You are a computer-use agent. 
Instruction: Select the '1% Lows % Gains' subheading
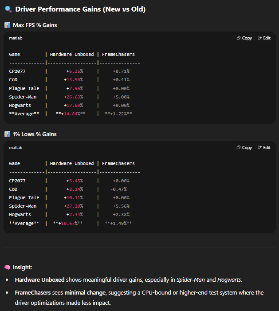pyautogui.click(x=35, y=134)
